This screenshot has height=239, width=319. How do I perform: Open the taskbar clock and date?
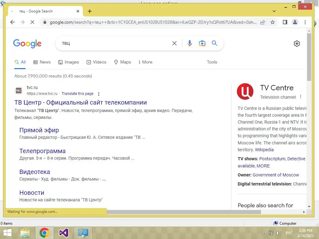click(306, 233)
